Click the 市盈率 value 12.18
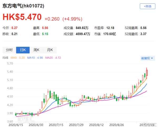The height and width of the screenshot is (128, 158). pyautogui.click(x=110, y=28)
